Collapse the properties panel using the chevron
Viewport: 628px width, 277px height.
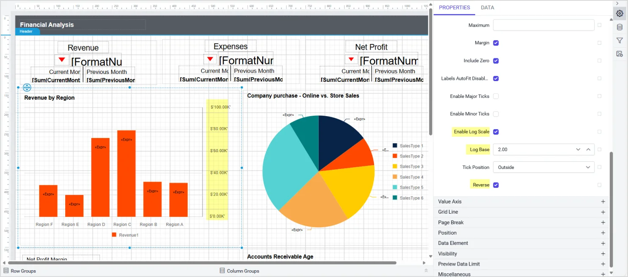tap(617, 3)
